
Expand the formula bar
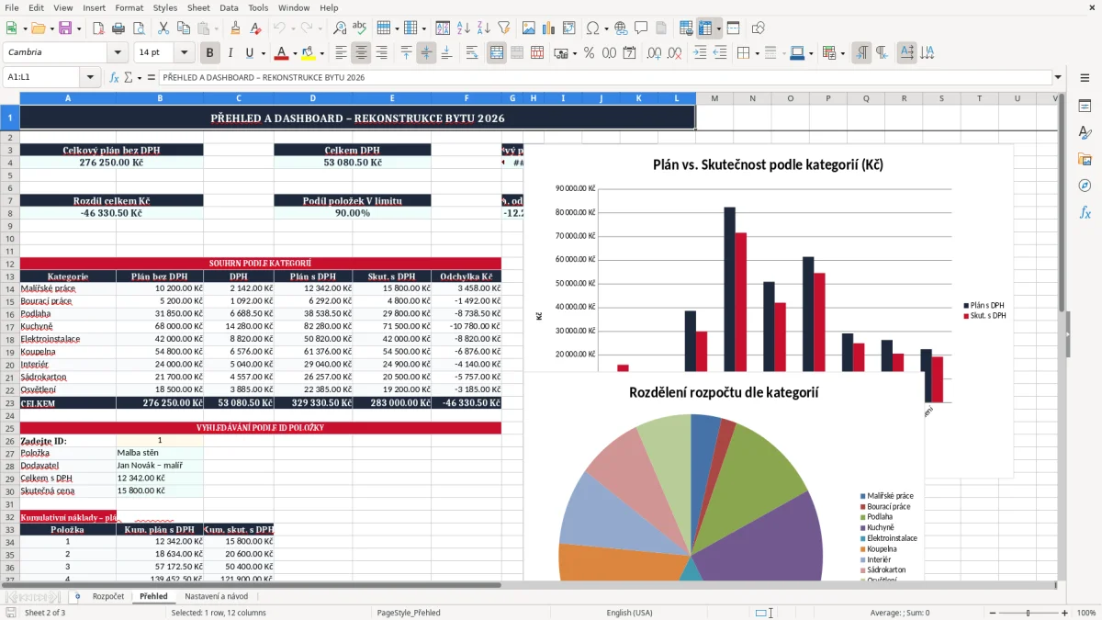1059,77
